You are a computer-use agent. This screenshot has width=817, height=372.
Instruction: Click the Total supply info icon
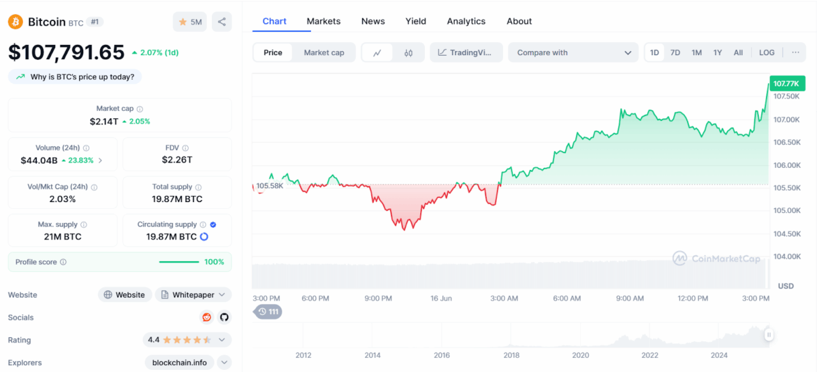[x=199, y=187]
